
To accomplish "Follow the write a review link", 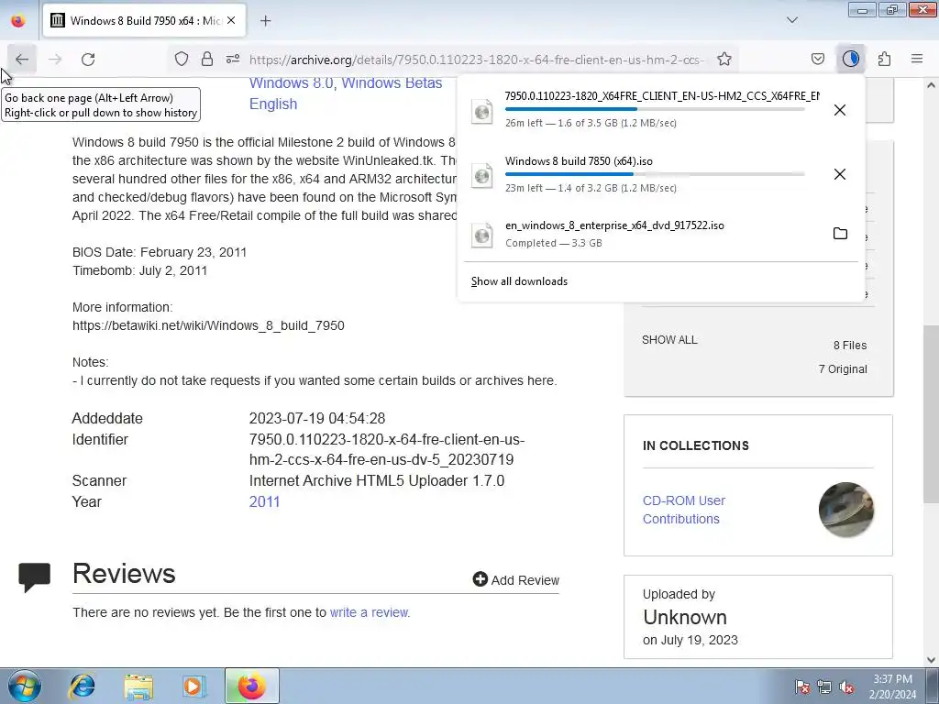I will point(369,612).
